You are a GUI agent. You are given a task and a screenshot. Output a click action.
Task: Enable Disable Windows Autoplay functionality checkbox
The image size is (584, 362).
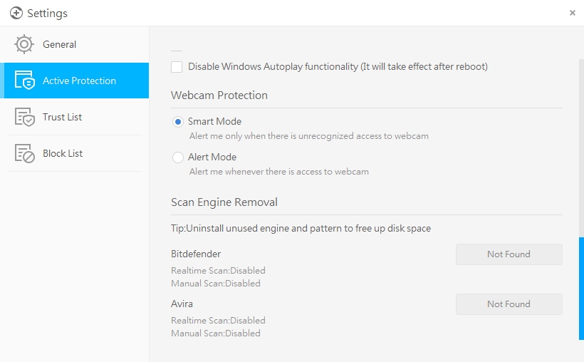177,67
